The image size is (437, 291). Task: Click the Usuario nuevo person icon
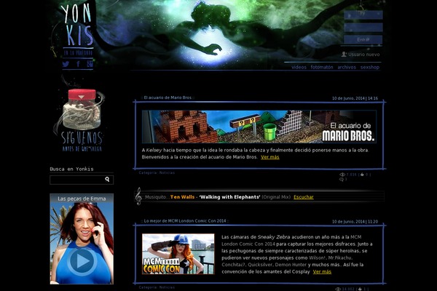[x=344, y=55]
